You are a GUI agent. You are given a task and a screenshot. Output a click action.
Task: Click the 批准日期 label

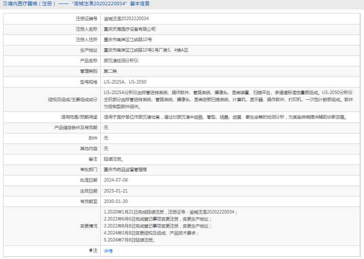point(88,180)
